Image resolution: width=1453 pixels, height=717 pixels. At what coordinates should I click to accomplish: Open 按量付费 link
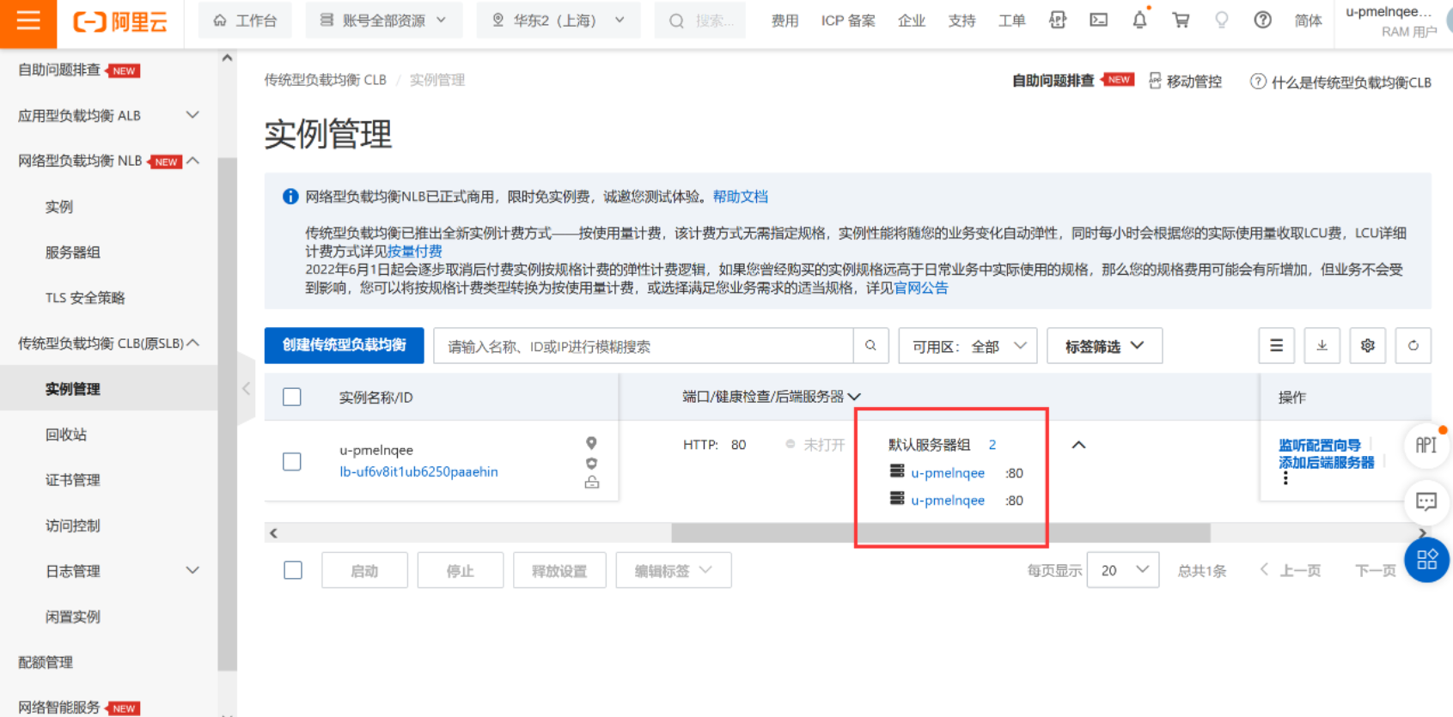(x=415, y=251)
